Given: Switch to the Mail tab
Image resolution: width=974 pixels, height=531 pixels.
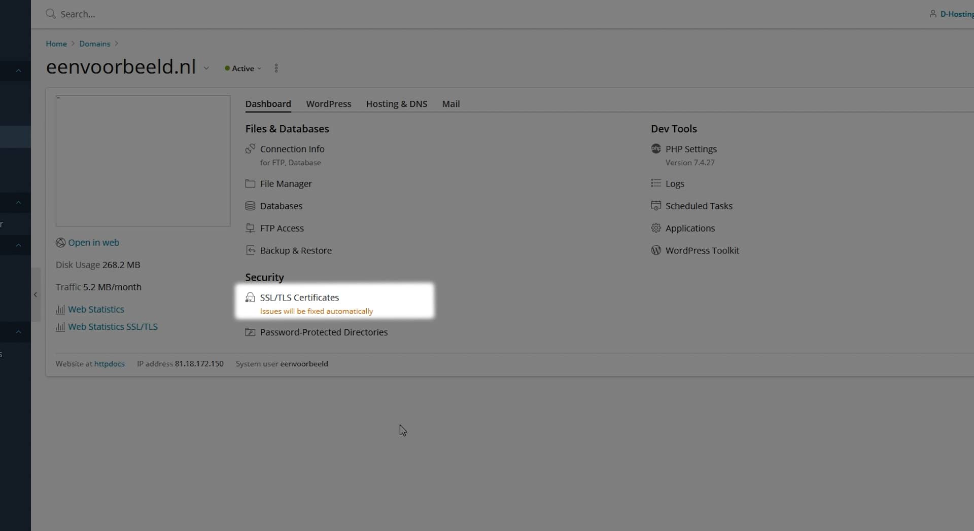Looking at the screenshot, I should tap(450, 104).
